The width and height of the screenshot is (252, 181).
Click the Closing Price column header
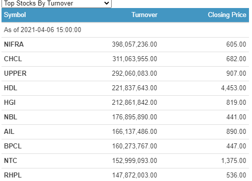227,15
